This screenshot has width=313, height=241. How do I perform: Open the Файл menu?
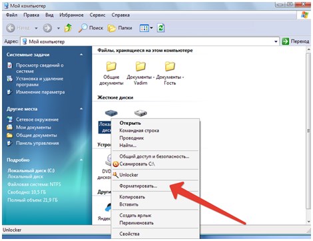[12, 15]
